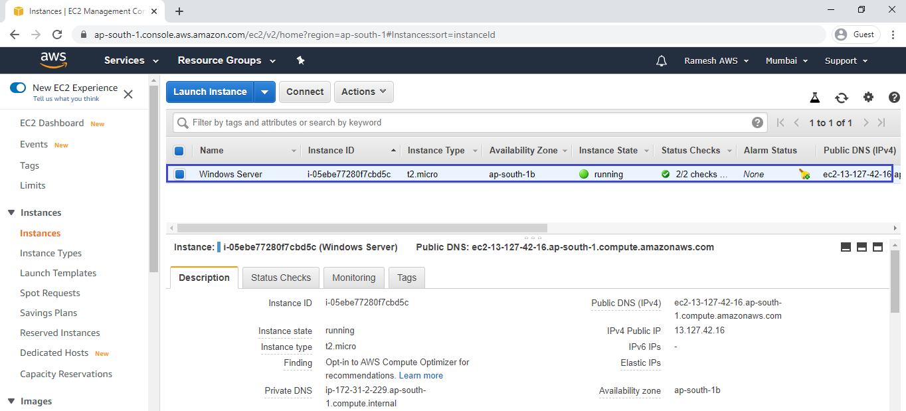Viewport: 906px width, 411px height.
Task: Click the green running state indicator
Action: click(x=585, y=175)
